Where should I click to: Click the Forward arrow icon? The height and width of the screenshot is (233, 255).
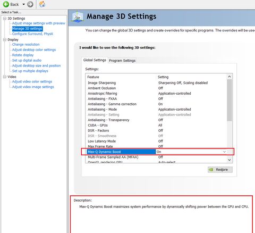[x=30, y=4]
